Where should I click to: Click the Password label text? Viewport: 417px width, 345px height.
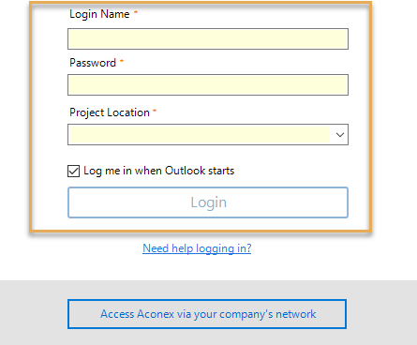[x=93, y=63]
